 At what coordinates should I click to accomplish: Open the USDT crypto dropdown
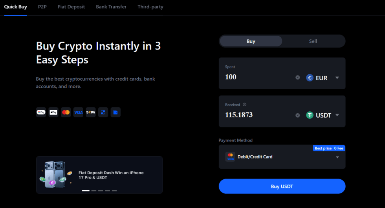(322, 115)
